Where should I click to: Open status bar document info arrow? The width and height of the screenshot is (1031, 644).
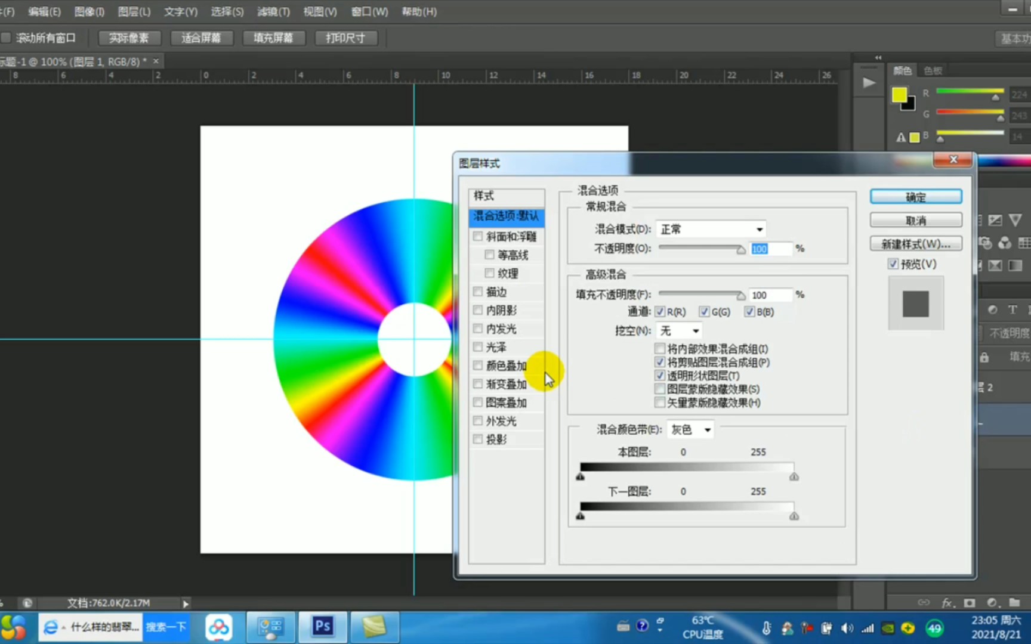pos(185,603)
